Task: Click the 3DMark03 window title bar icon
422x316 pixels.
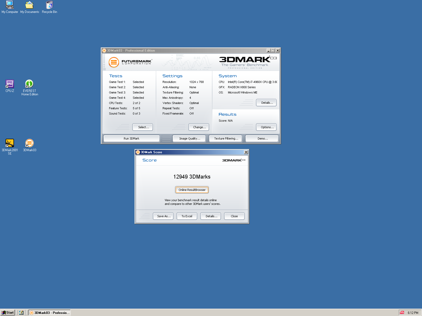Action: [x=104, y=51]
